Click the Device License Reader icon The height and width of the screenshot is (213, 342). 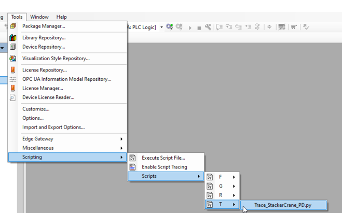pyautogui.click(x=13, y=97)
